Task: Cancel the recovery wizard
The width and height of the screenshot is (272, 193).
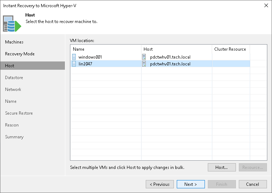Action: 253,184
